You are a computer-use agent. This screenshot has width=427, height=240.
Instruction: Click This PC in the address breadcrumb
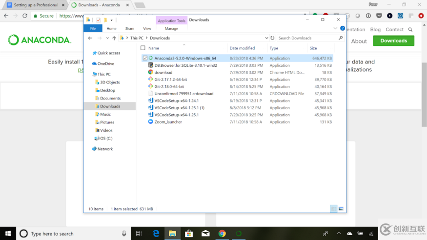(x=137, y=38)
